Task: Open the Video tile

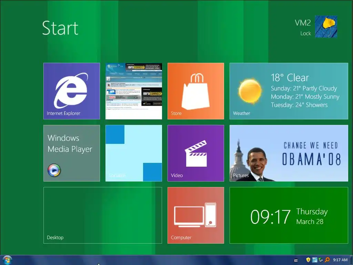Action: tap(196, 153)
